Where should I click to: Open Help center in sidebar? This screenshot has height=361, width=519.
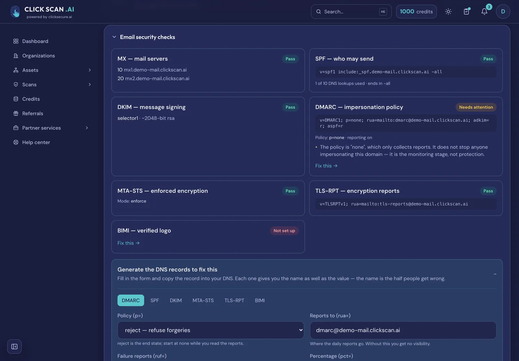36,142
